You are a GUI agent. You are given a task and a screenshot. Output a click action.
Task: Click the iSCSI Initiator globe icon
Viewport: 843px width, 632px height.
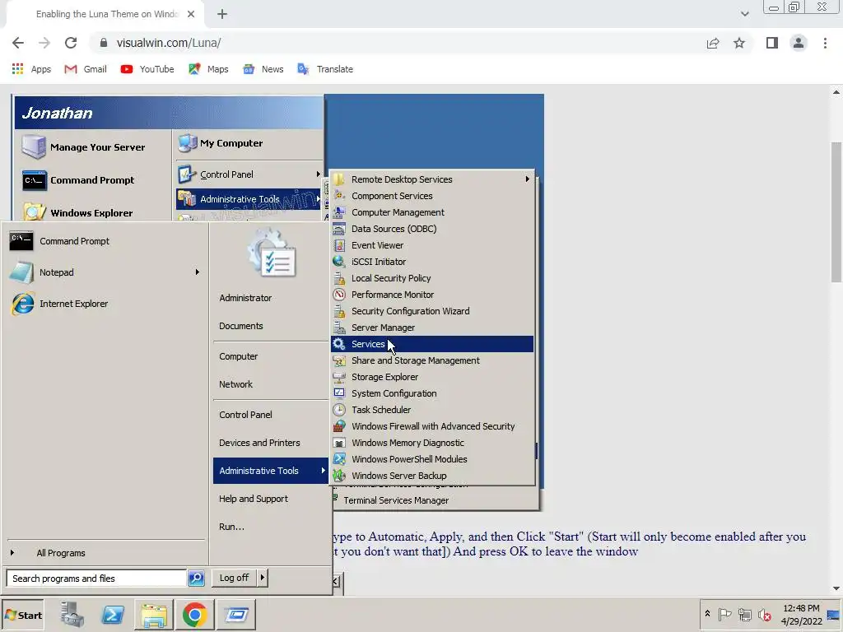[x=338, y=262]
